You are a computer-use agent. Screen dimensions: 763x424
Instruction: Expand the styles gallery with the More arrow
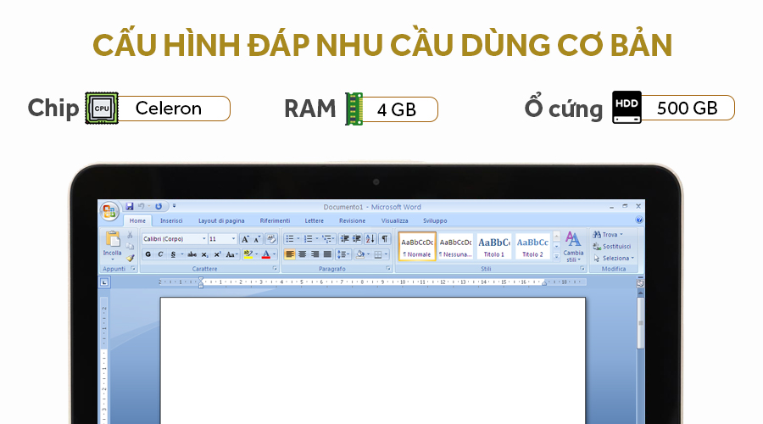tap(557, 256)
